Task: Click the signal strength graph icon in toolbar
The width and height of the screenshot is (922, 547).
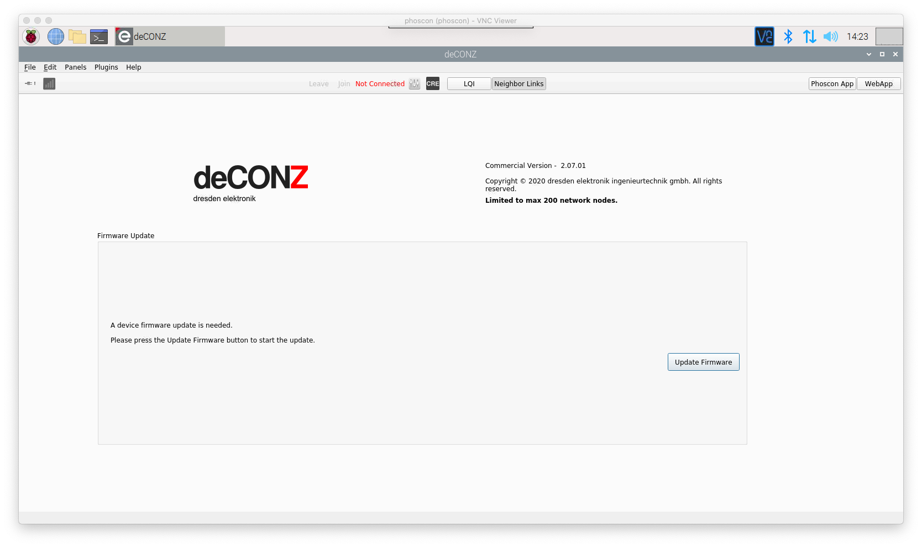Action: [49, 83]
